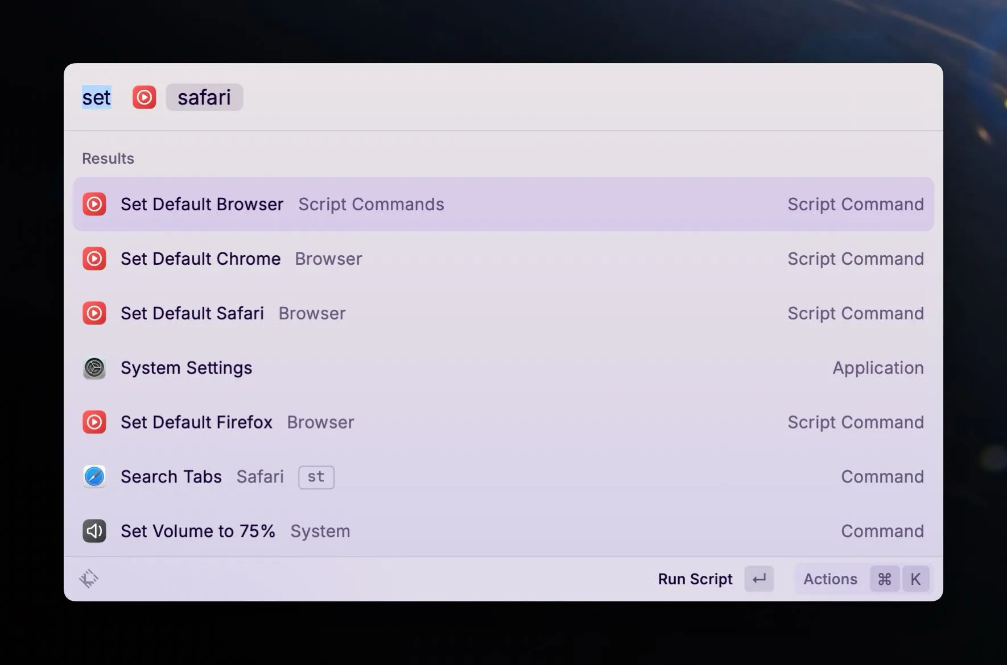The height and width of the screenshot is (665, 1007).
Task: Click the red script icon for Set Default Chrome
Action: (94, 259)
